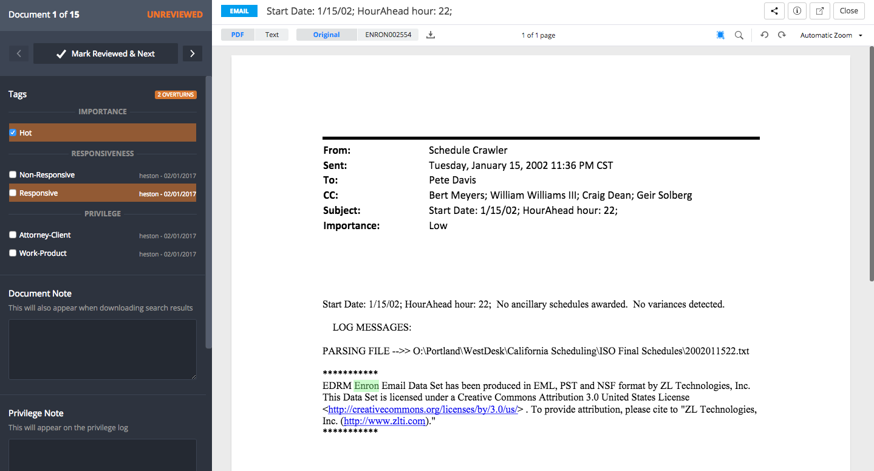Click the UNREVIEWED status label
Viewport: 874px width, 471px height.
pos(175,14)
